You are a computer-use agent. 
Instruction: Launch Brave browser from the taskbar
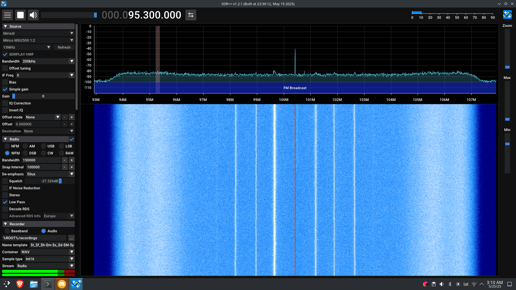[20, 284]
